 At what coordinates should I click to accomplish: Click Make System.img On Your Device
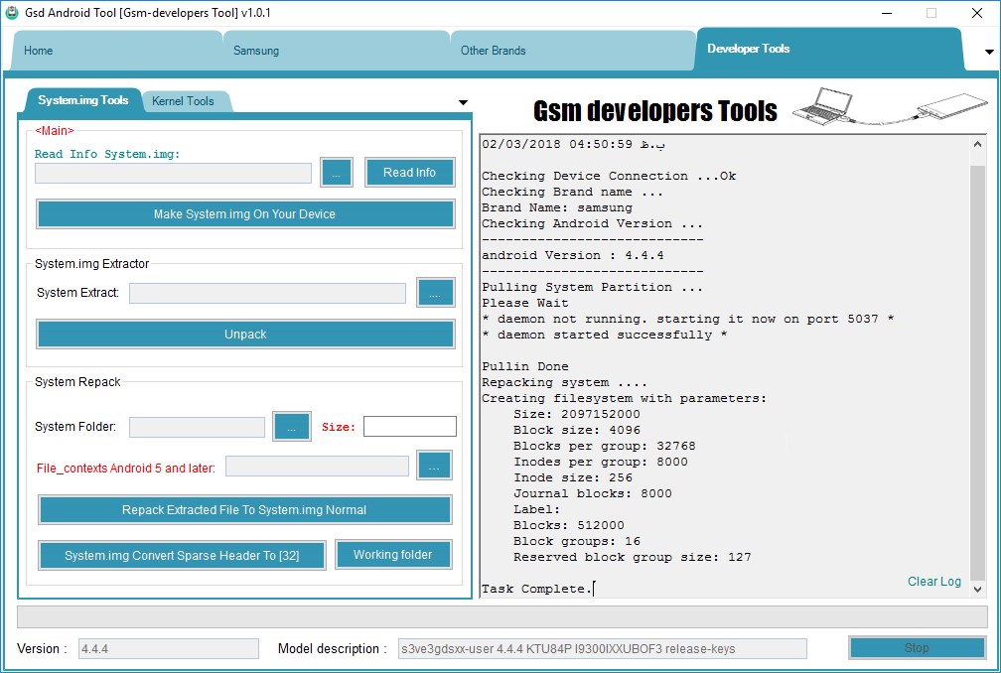pyautogui.click(x=245, y=214)
